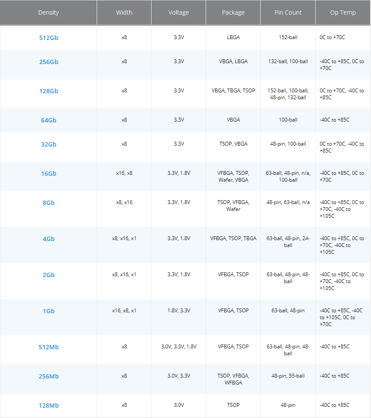
Task: Open the 32Gb density link
Action: point(49,144)
